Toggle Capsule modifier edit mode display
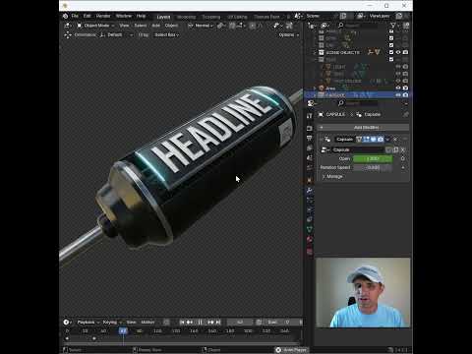The height and width of the screenshot is (354, 472). pos(366,140)
